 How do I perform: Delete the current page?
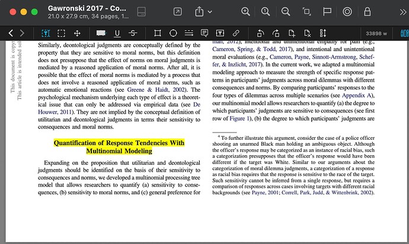[307, 33]
